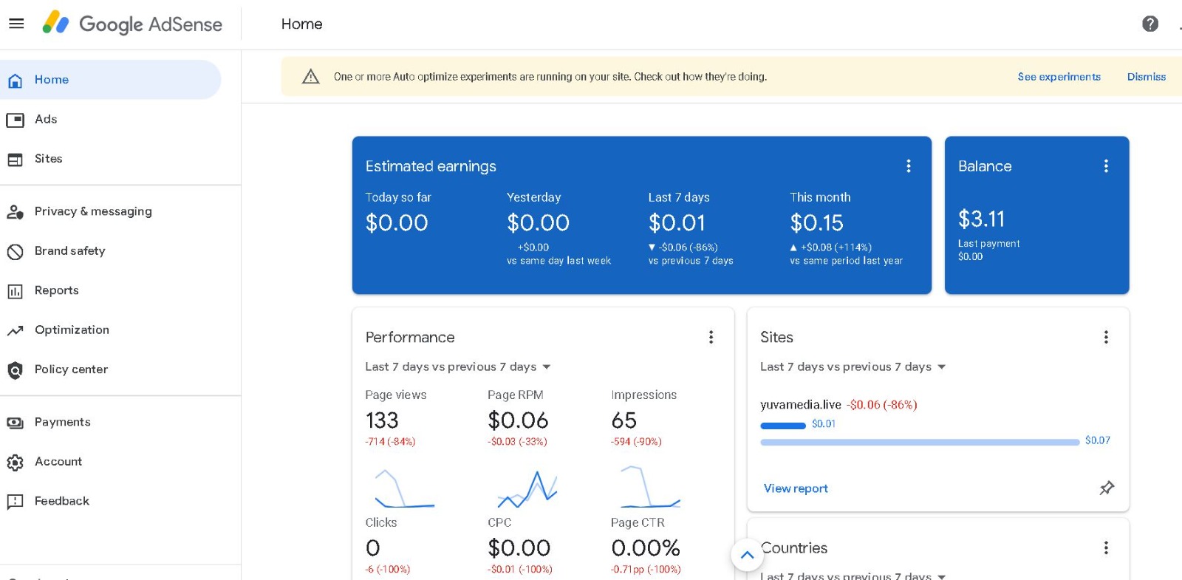Click Yesterday $0.00 earnings value

click(x=538, y=223)
